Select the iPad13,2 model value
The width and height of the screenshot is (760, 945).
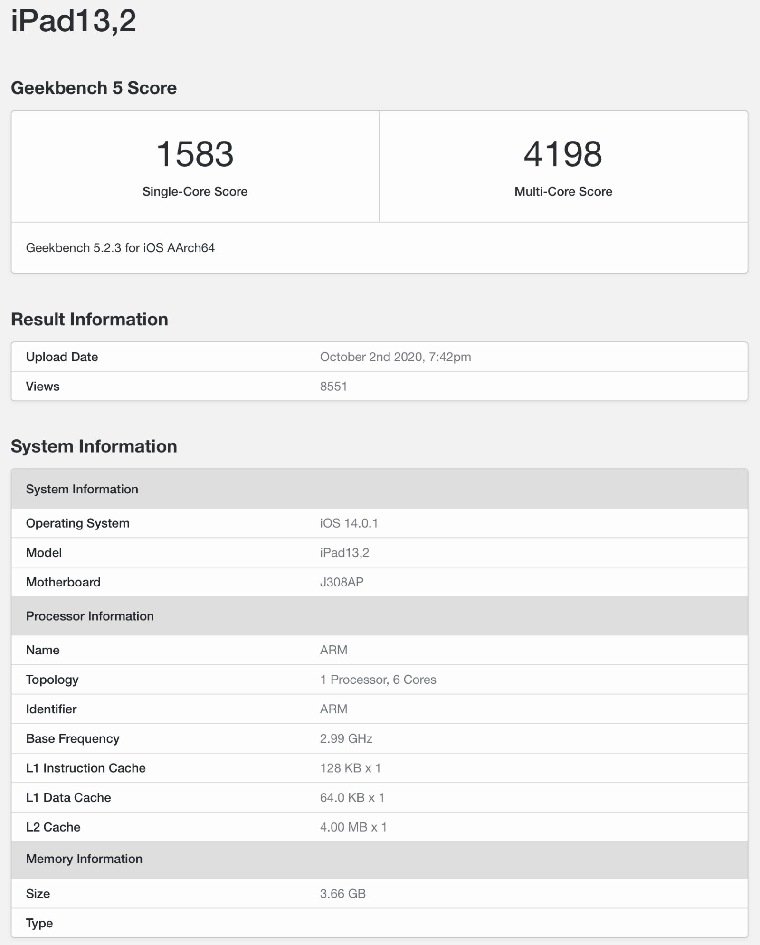click(344, 553)
